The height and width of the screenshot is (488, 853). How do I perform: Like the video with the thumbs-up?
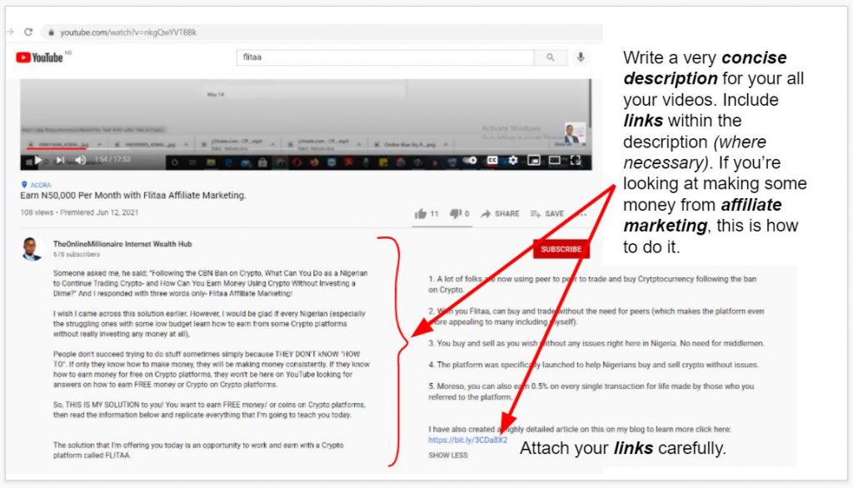pos(423,213)
